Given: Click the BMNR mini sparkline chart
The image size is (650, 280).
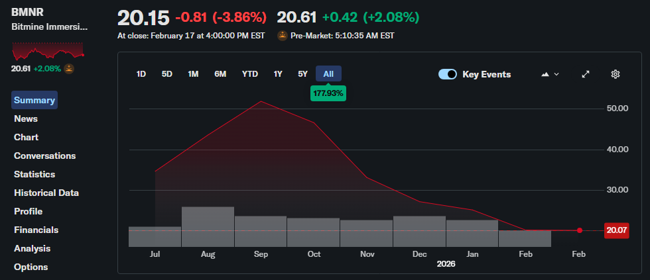Looking at the screenshot, I should 48,50.
